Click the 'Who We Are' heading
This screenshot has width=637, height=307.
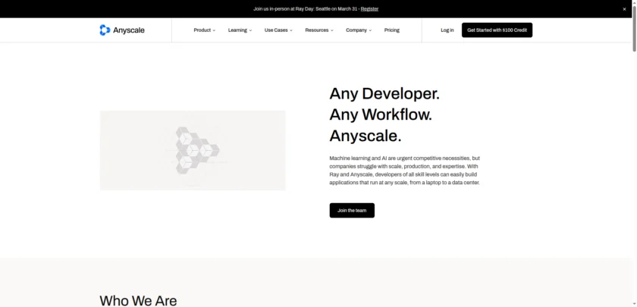[138, 300]
